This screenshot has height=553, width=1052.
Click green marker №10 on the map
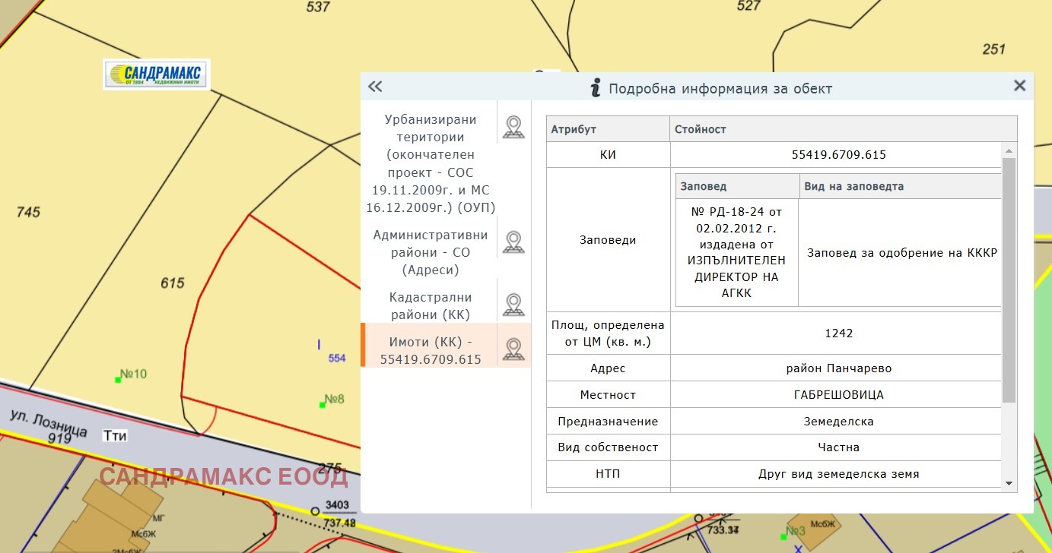pyautogui.click(x=119, y=379)
